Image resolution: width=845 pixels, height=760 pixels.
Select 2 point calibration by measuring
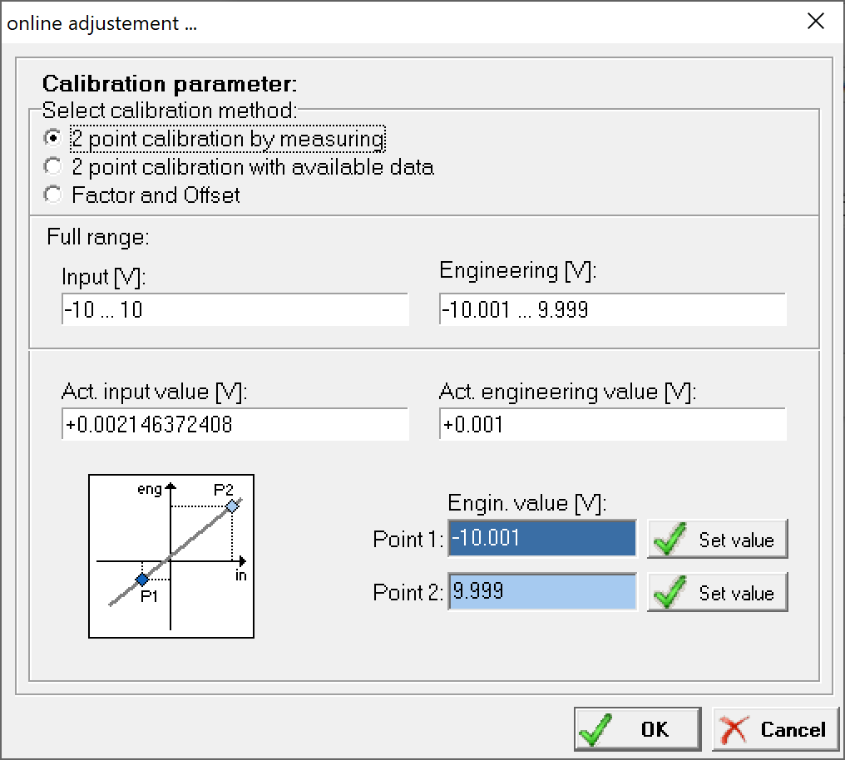click(52, 138)
